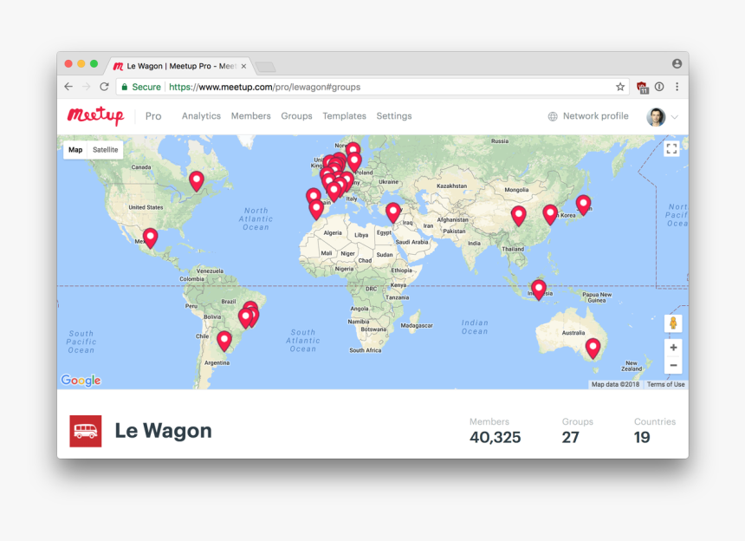Screen dimensions: 745x541
Task: Click the Map data ©2018 text
Action: coord(615,384)
